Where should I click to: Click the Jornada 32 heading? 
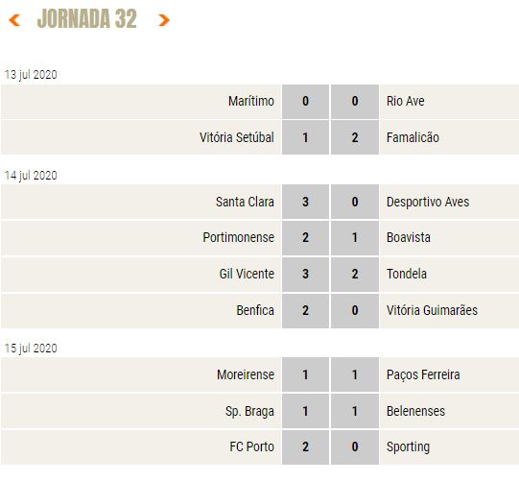point(87,18)
